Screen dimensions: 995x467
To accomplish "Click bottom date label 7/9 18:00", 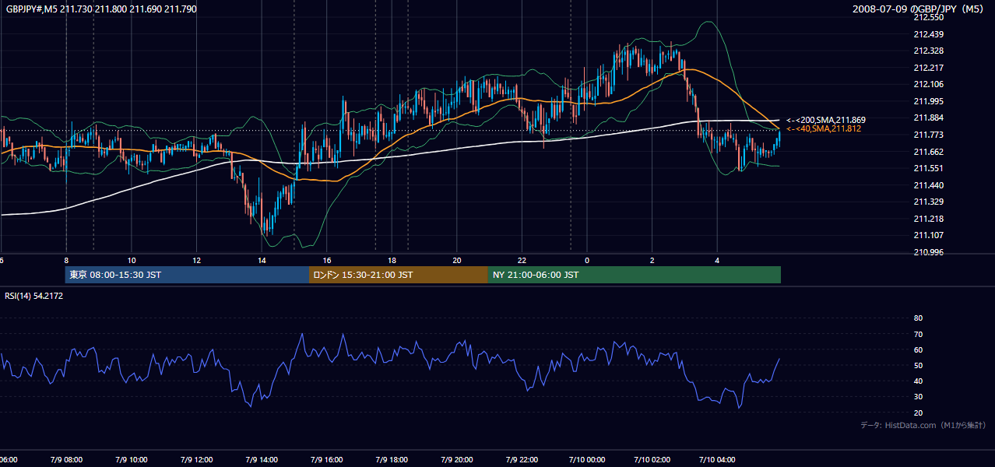I will click(x=392, y=459).
